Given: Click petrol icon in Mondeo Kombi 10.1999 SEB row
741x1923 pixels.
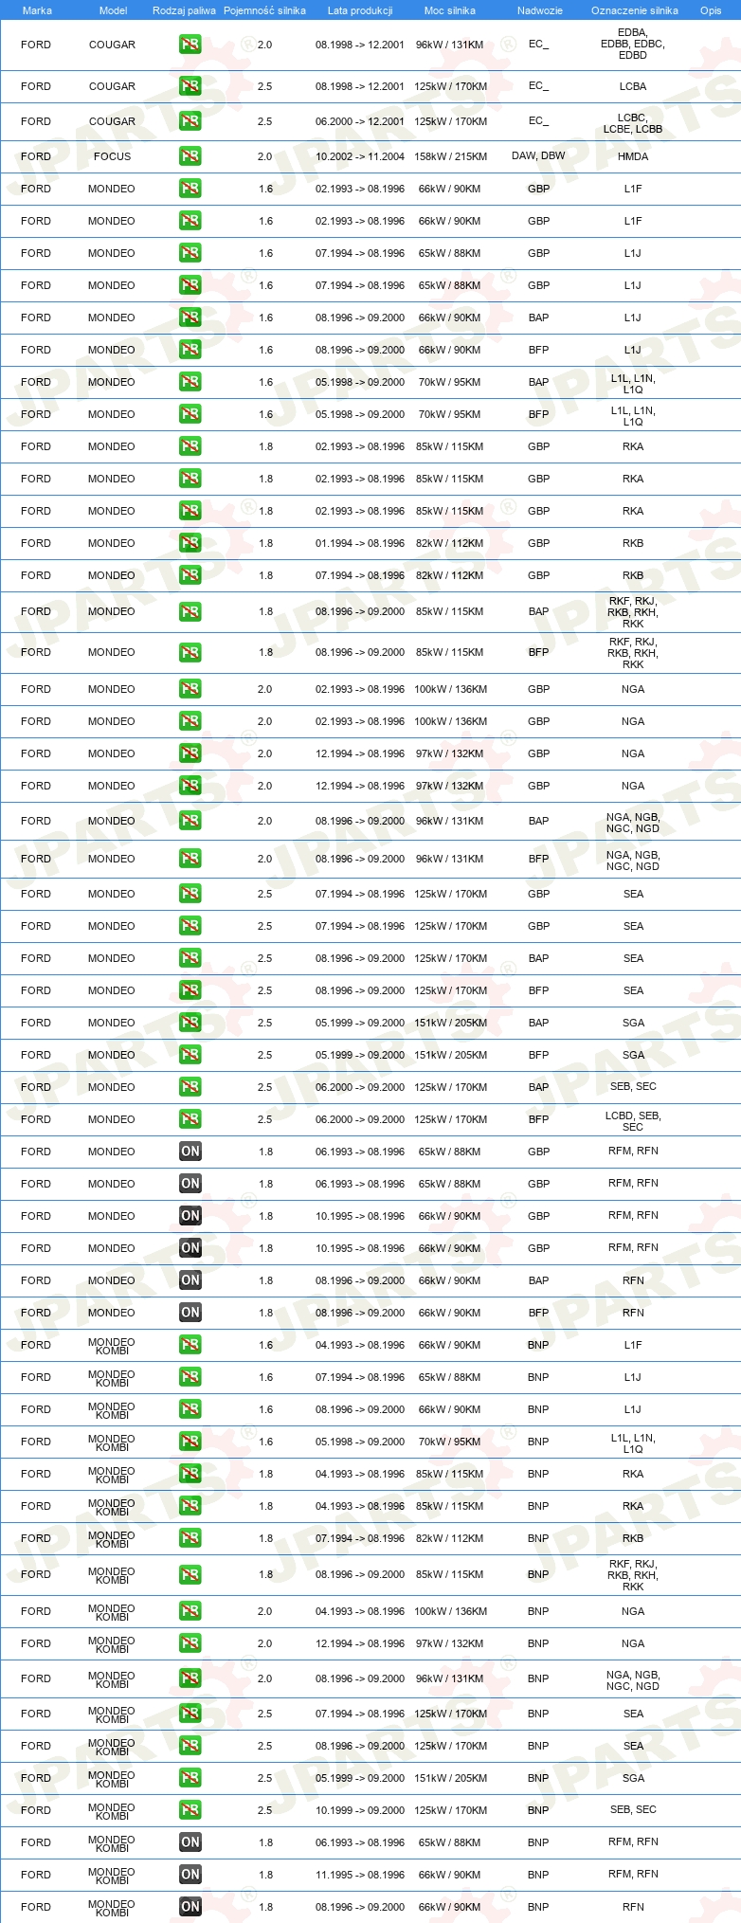Looking at the screenshot, I should pyautogui.click(x=190, y=1810).
